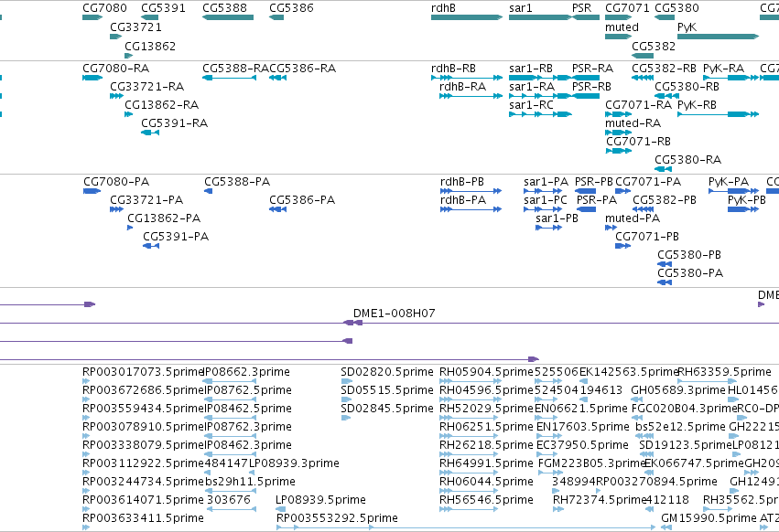Select EST RP003553292.5prime label

coord(338,518)
